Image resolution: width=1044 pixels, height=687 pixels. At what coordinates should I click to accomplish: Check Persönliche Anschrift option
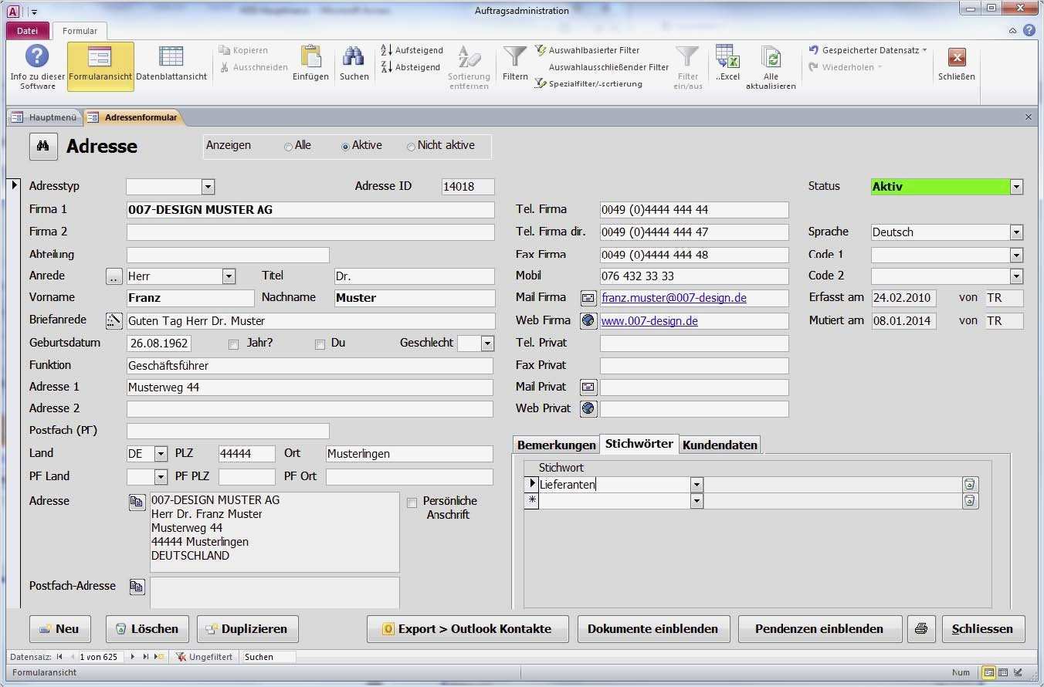(412, 501)
